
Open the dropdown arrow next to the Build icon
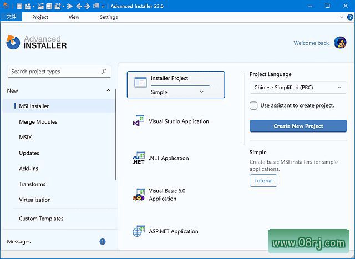pos(33,6)
